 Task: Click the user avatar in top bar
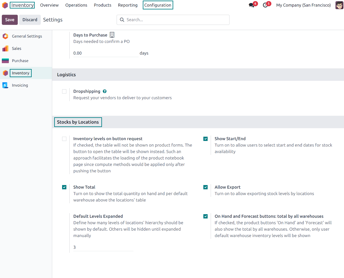[339, 5]
